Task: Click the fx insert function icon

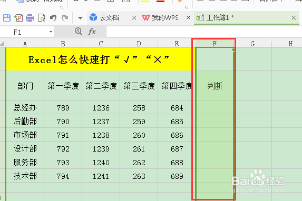Action: 92,32
